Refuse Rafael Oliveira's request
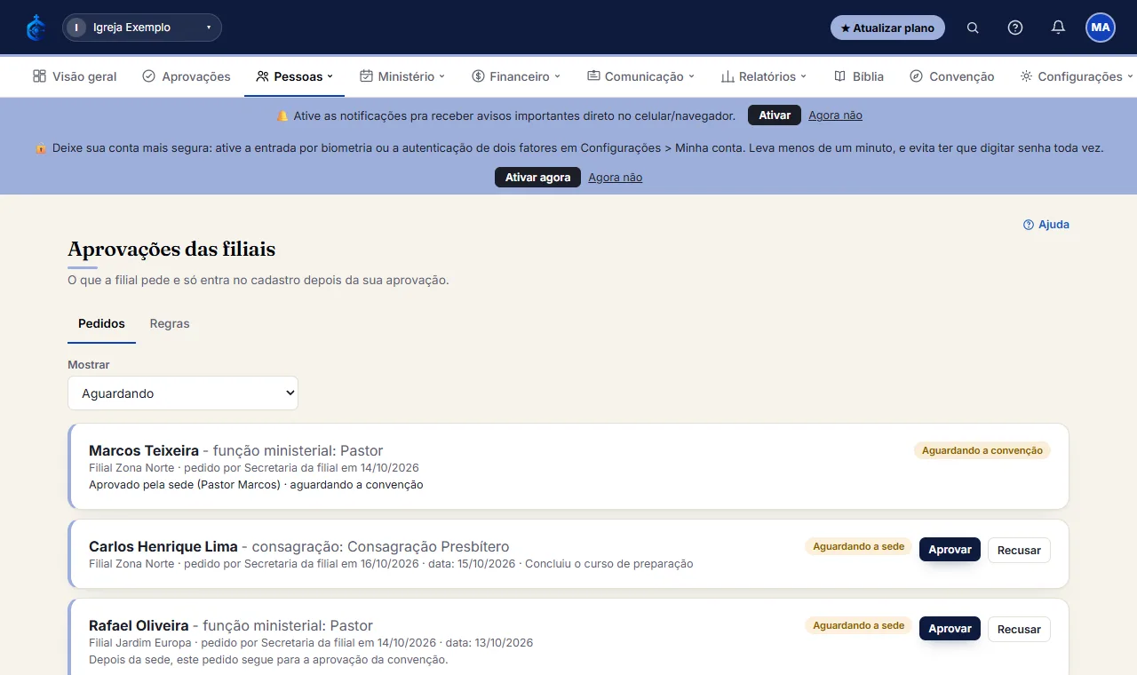 click(1019, 629)
